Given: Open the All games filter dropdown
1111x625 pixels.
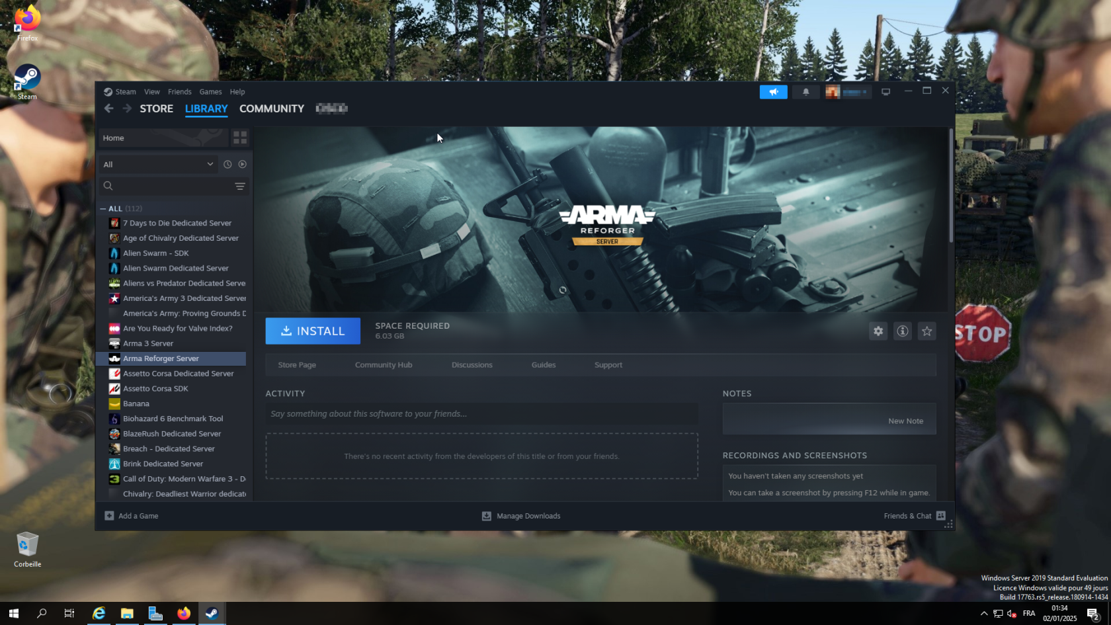Looking at the screenshot, I should click(159, 164).
